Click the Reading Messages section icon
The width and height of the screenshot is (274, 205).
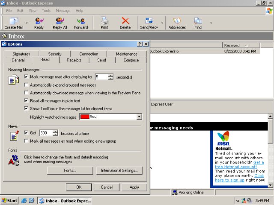14,80
